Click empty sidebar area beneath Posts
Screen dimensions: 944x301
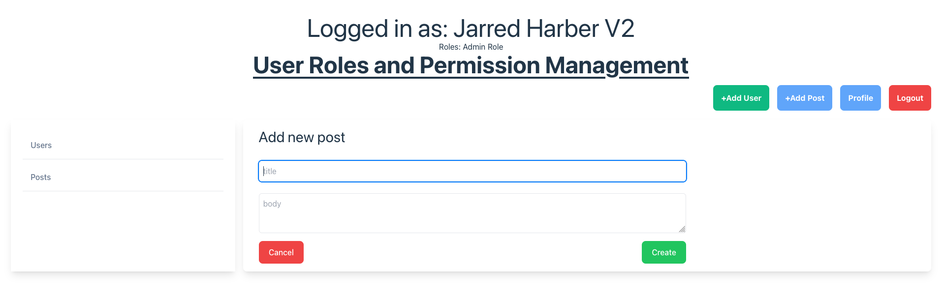point(123,231)
